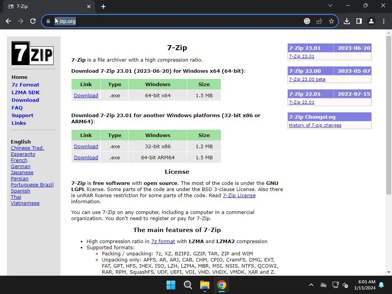Viewport: 392px width, 294px height.
Task: Switch language to Vietnamese
Action: click(x=25, y=203)
